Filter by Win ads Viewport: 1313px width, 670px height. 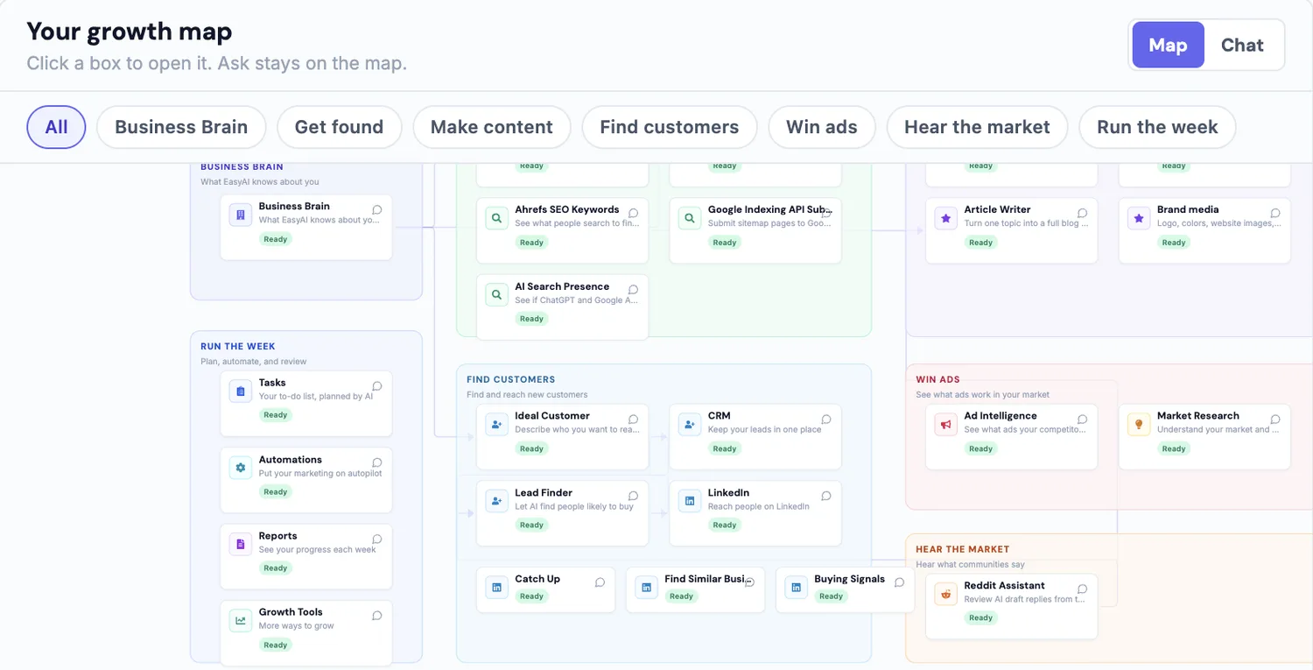822,127
